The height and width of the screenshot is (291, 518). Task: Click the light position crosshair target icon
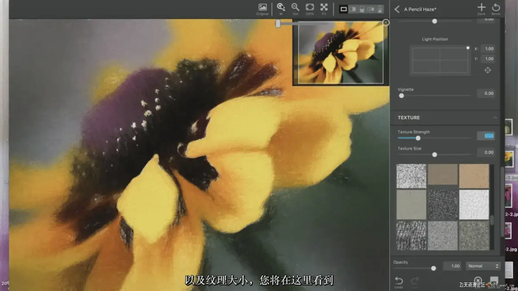coord(488,70)
